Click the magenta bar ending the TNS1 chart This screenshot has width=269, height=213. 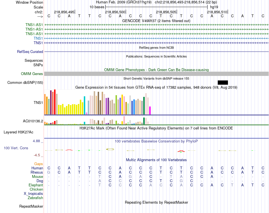[150, 110]
